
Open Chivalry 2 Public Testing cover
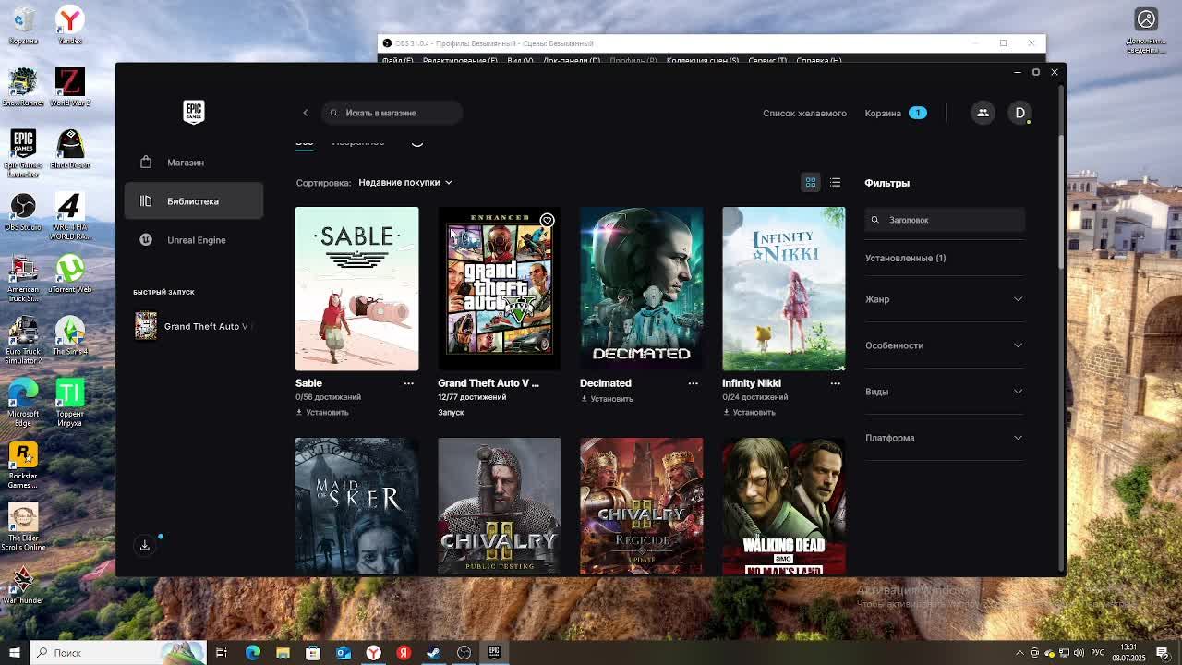(x=499, y=506)
